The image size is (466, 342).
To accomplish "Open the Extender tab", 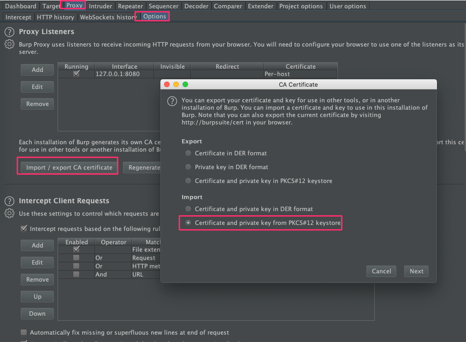I will coord(260,6).
